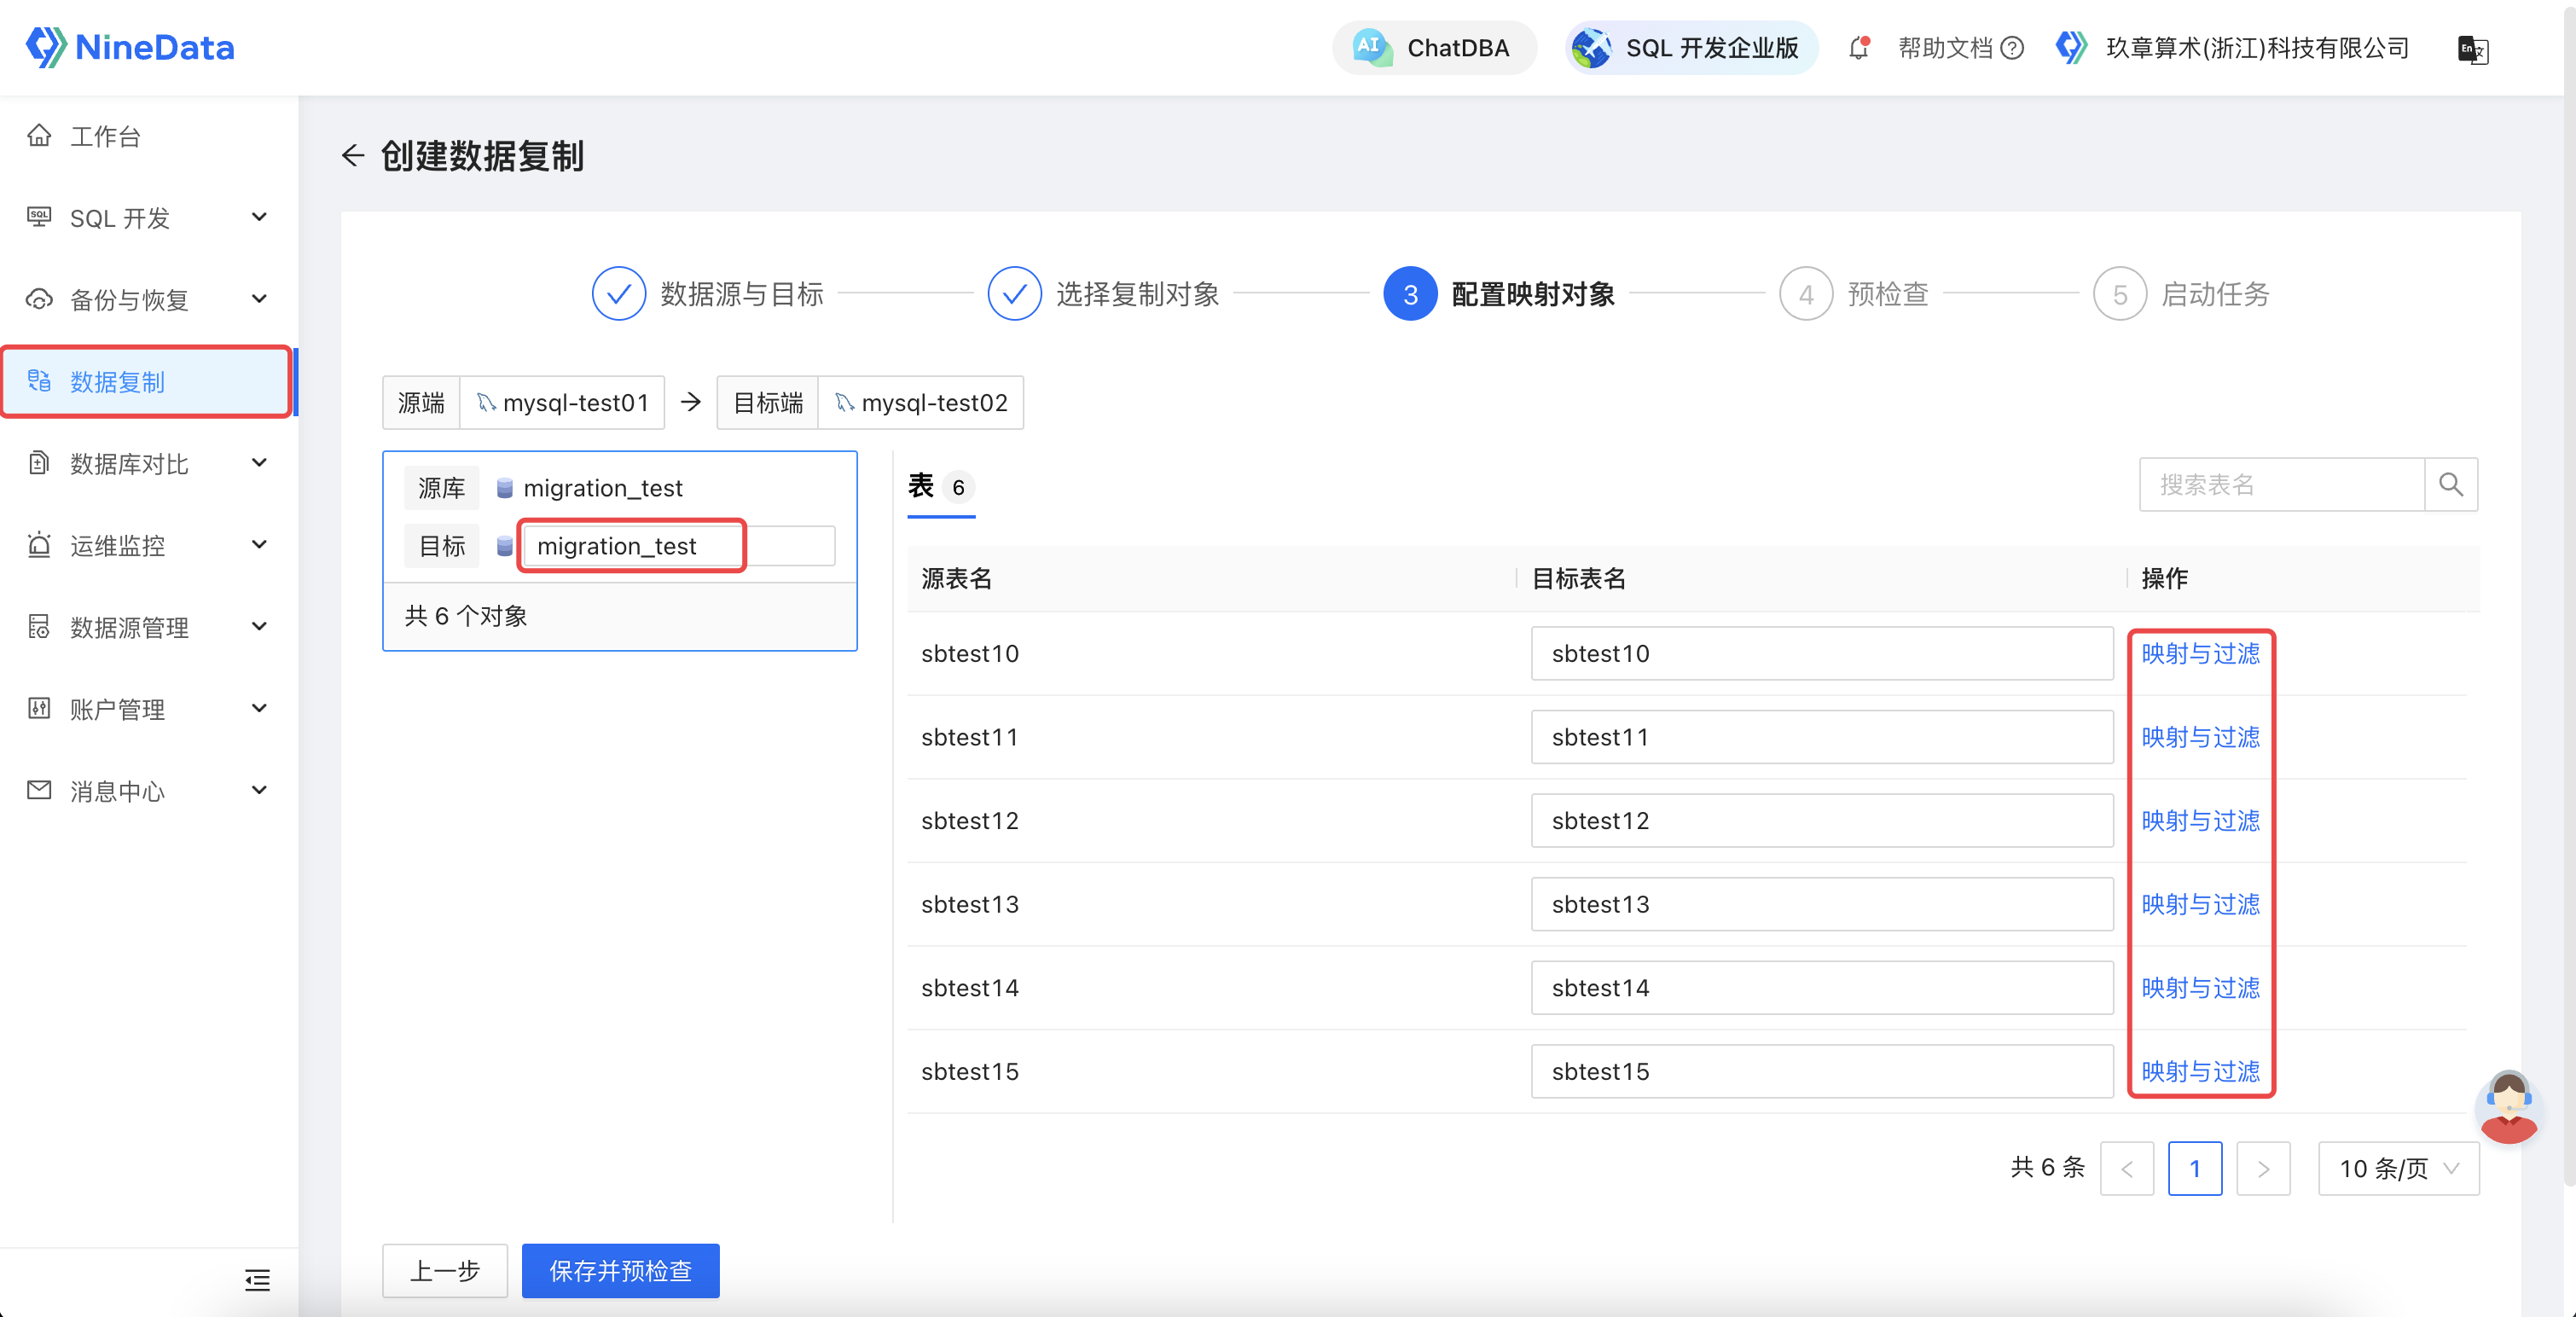Image resolution: width=2576 pixels, height=1317 pixels.
Task: Click the language translate icon
Action: click(x=2472, y=49)
